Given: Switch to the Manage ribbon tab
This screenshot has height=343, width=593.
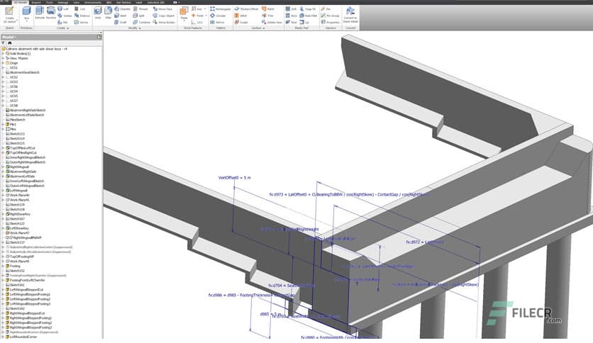Looking at the screenshot, I should [x=63, y=2].
